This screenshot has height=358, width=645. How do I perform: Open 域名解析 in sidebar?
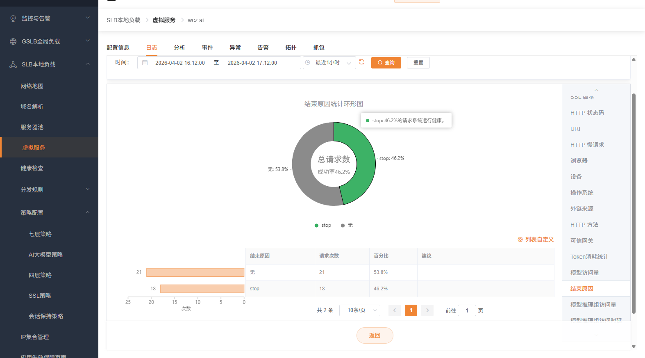[32, 107]
